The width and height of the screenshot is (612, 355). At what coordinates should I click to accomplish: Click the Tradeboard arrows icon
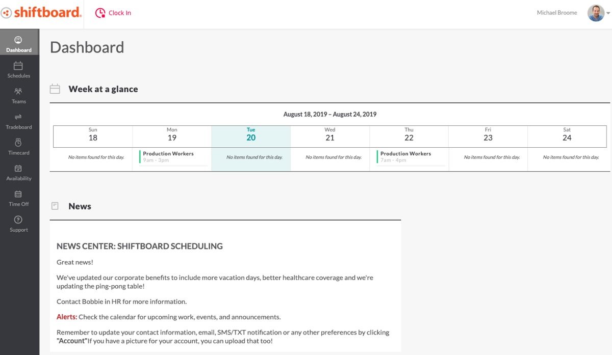18,116
